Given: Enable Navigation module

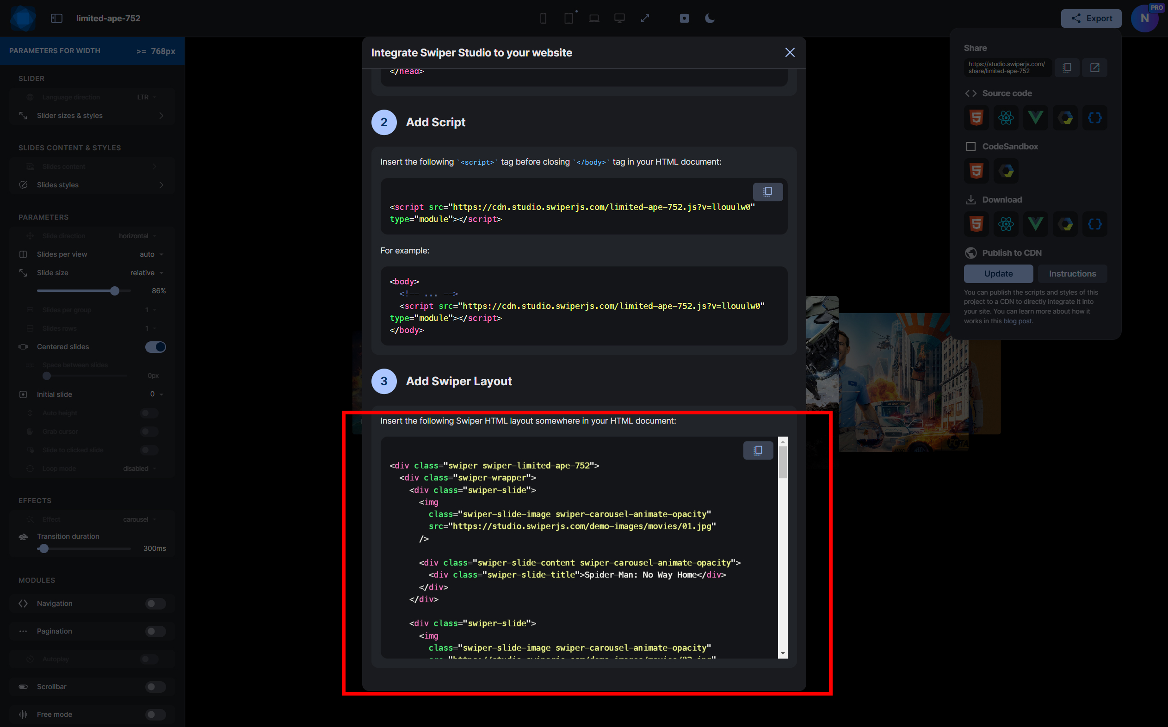Looking at the screenshot, I should [x=155, y=604].
